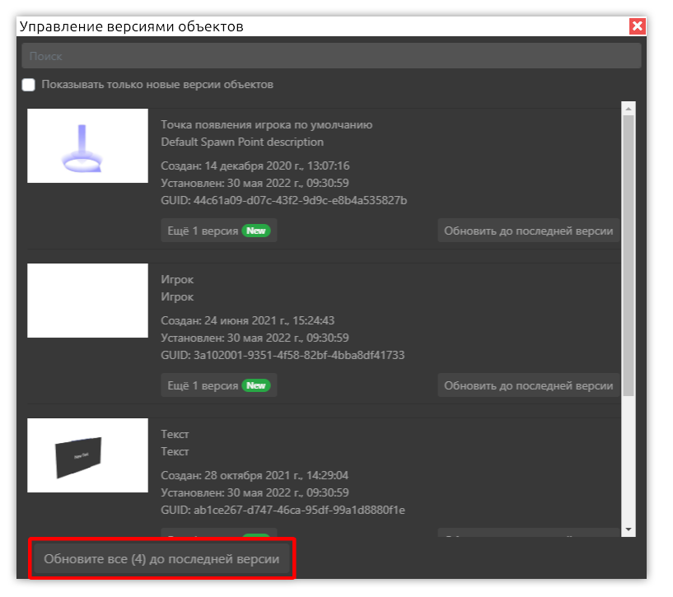Click the GUID text of the Игрок object
Image resolution: width=673 pixels, height=597 pixels.
click(282, 355)
